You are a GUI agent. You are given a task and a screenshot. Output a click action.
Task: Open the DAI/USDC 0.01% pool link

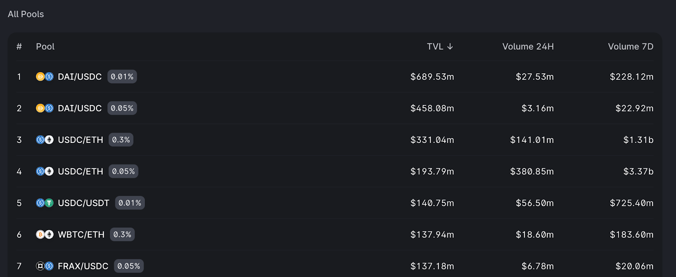pyautogui.click(x=80, y=77)
